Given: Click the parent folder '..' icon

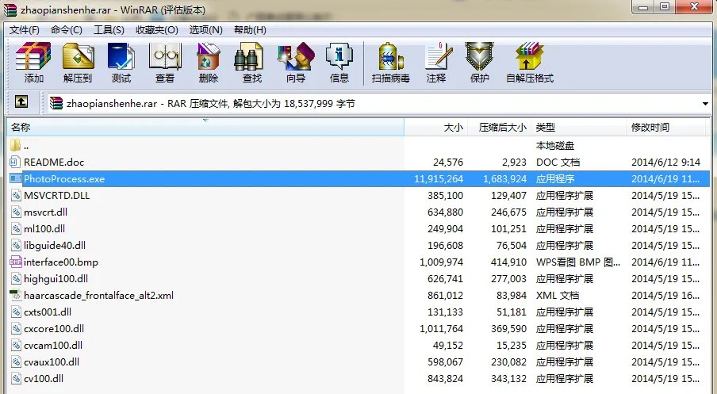Looking at the screenshot, I should point(15,145).
